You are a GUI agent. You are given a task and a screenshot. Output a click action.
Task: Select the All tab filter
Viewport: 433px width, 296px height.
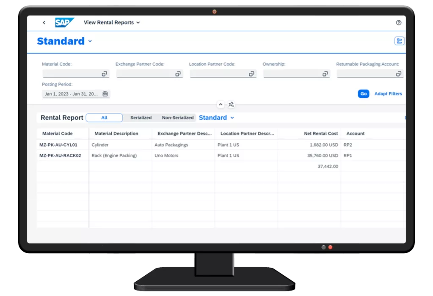coord(104,118)
